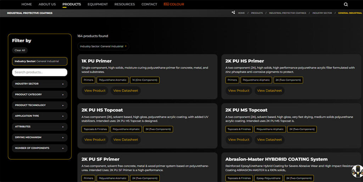This screenshot has width=363, height=182.
Task: Go to the Contact page
Action: (x=149, y=4)
